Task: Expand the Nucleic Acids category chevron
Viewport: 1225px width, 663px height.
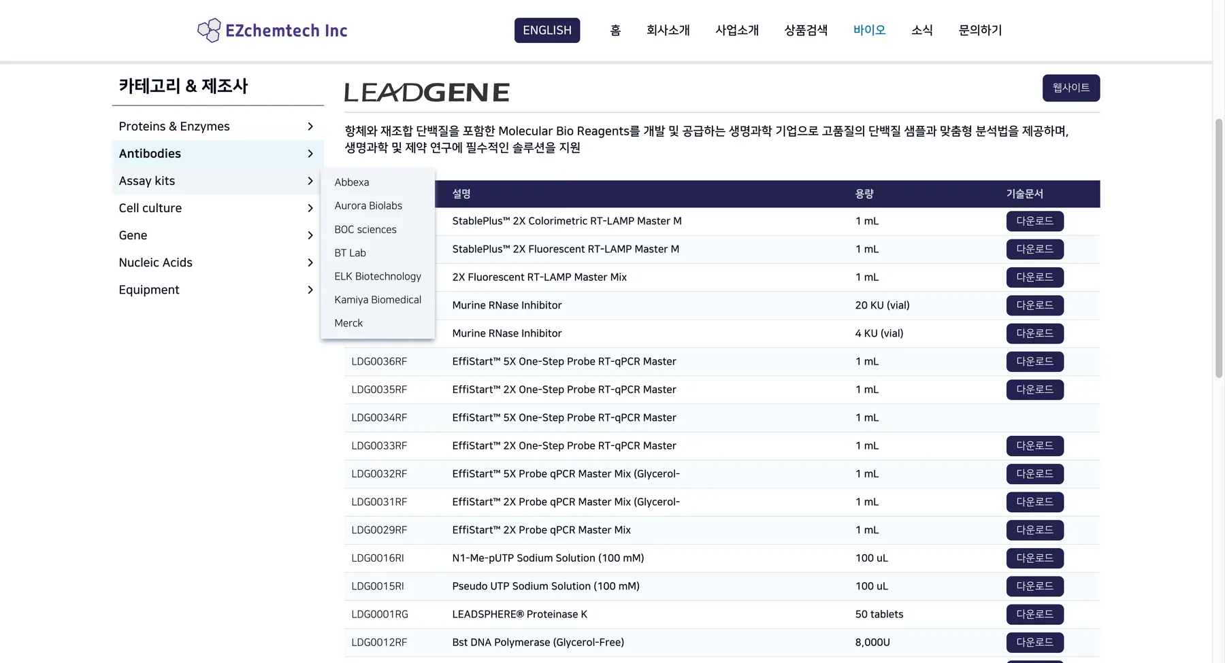Action: 310,262
